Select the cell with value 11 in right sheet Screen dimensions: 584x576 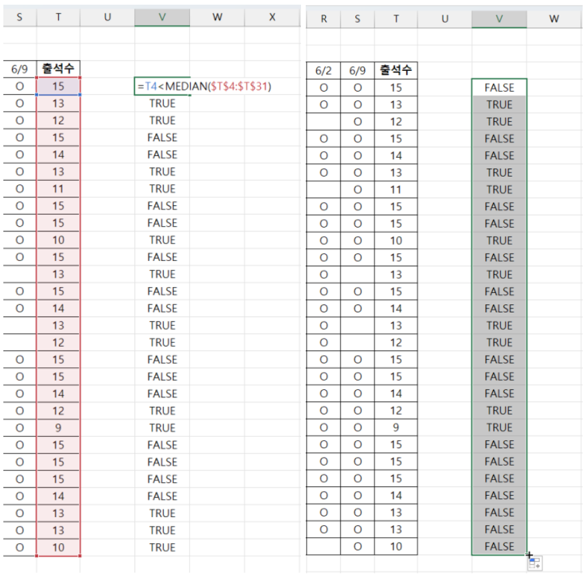396,189
